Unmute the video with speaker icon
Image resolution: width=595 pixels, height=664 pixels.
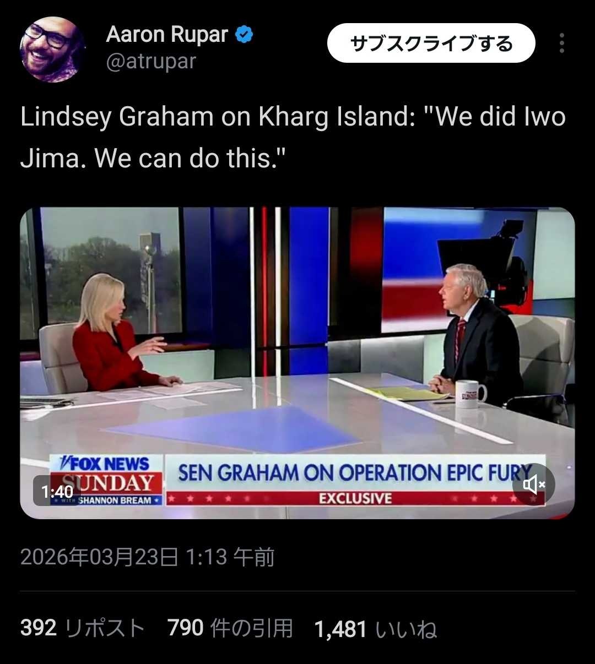pos(533,485)
